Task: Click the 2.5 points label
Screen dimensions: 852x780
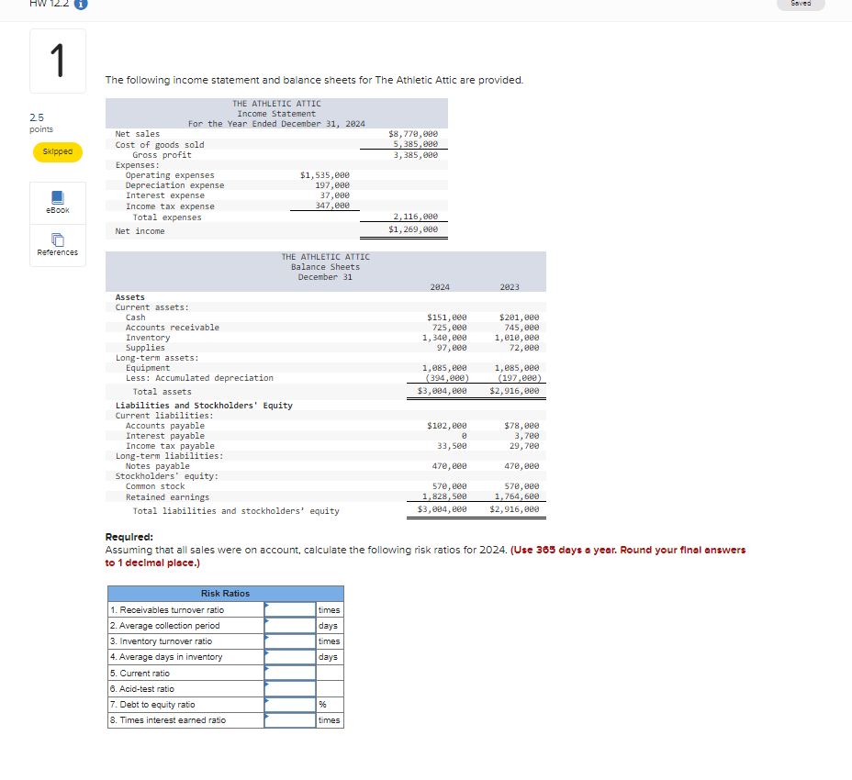Action: click(x=41, y=123)
